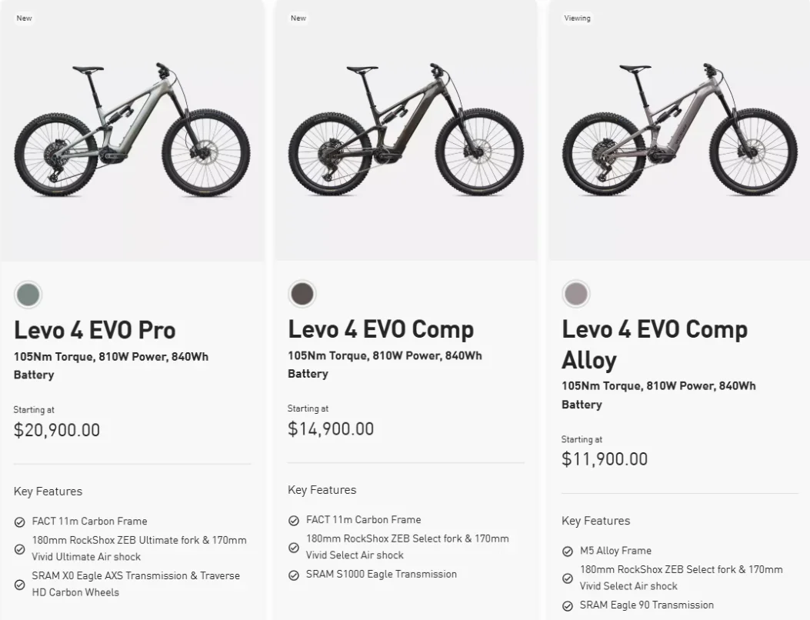Screen dimensions: 810x620
Task: Click the Levo 4 EVO Comp bike image
Action: pyautogui.click(x=406, y=130)
